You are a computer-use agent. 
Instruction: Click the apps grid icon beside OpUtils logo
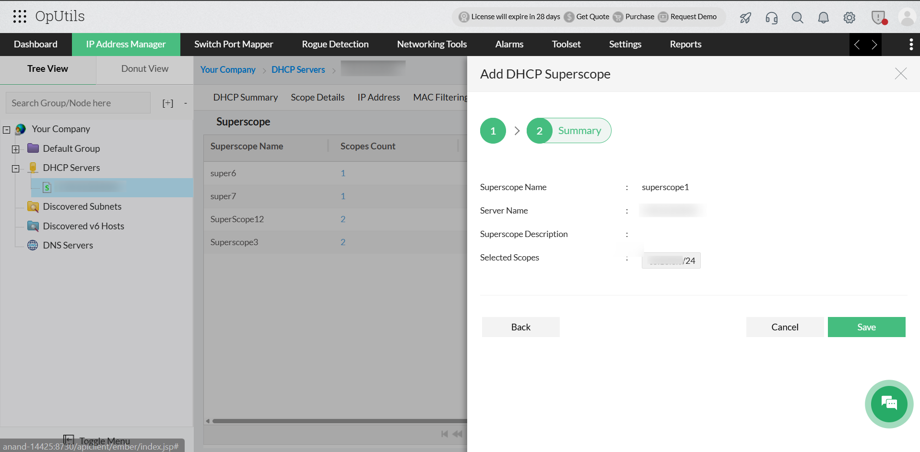[x=20, y=16]
